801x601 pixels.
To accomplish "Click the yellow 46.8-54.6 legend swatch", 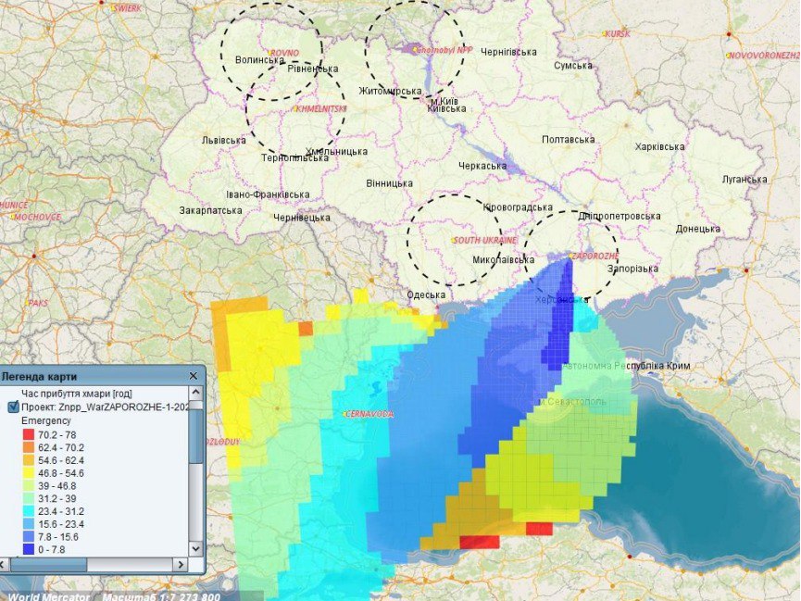I will [x=27, y=473].
